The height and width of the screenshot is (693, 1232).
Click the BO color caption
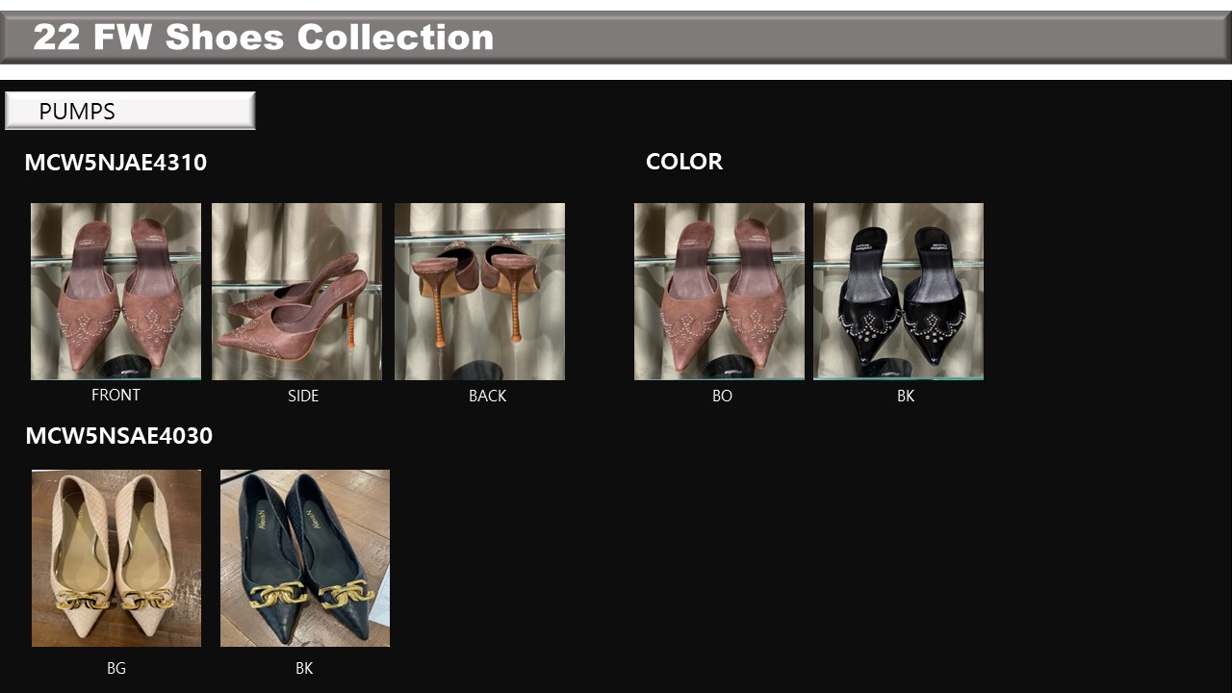click(x=723, y=396)
